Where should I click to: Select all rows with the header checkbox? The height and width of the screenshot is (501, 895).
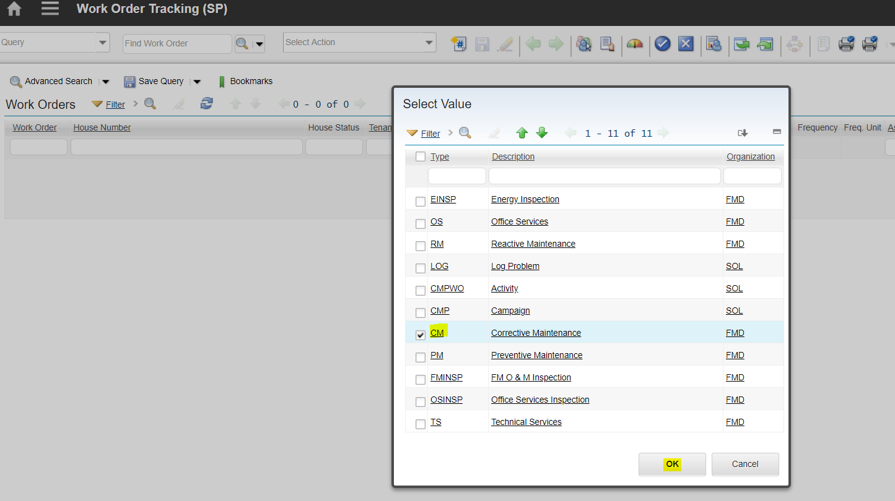[x=420, y=156]
